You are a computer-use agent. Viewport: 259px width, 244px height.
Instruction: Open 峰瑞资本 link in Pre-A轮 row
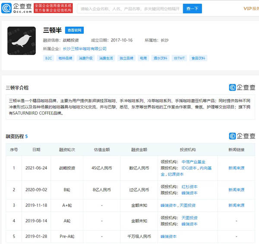click(168, 236)
